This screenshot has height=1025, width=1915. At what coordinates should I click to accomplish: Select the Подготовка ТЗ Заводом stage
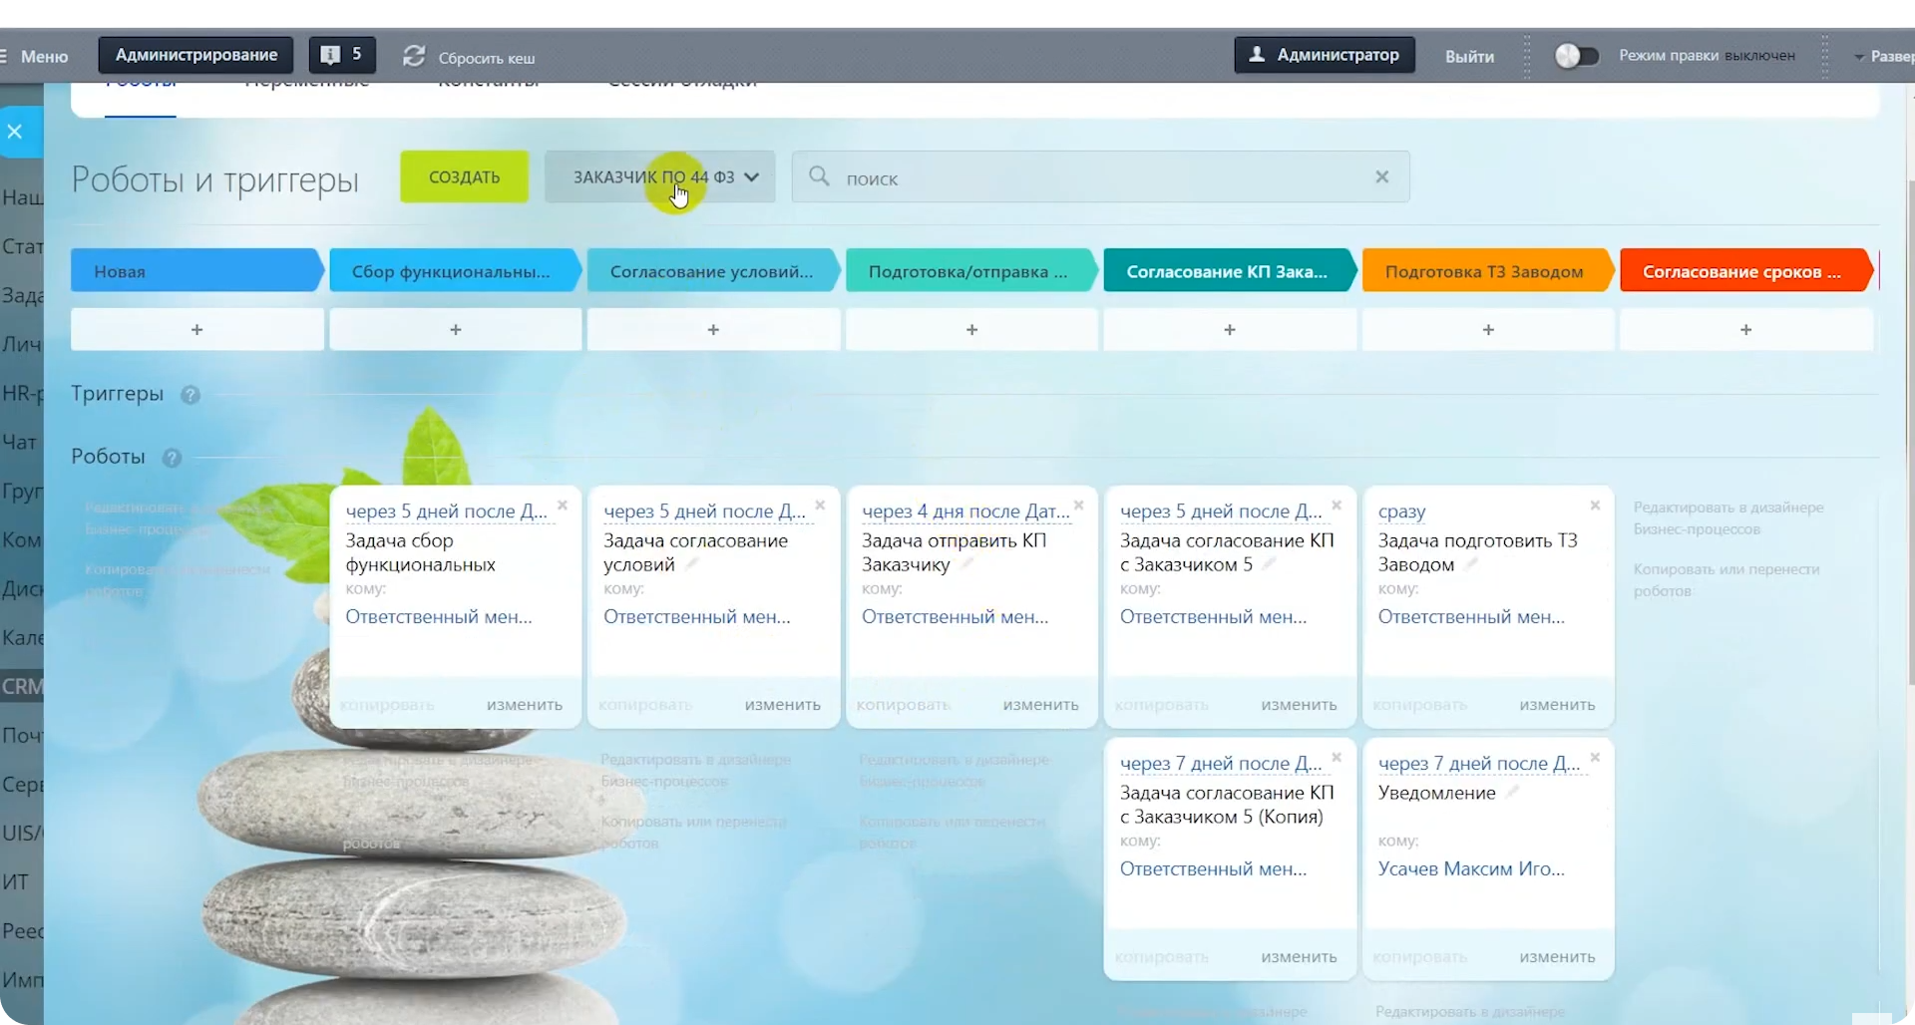coord(1483,271)
